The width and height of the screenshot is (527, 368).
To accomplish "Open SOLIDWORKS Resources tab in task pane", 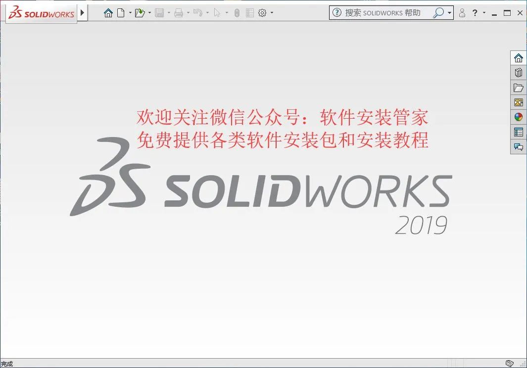I will [519, 58].
